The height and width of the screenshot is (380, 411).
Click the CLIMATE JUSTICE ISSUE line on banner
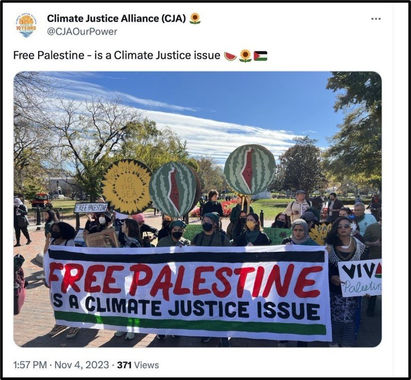pyautogui.click(x=186, y=307)
